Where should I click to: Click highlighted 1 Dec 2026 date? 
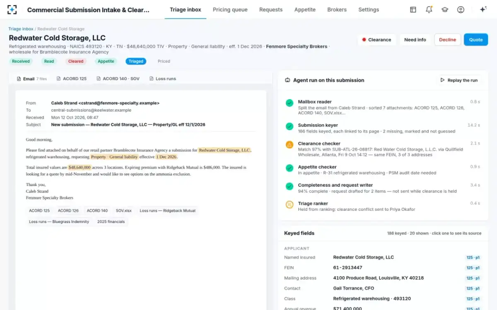click(166, 157)
